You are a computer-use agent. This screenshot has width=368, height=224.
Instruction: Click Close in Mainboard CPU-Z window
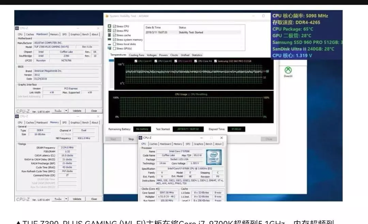(x=94, y=111)
